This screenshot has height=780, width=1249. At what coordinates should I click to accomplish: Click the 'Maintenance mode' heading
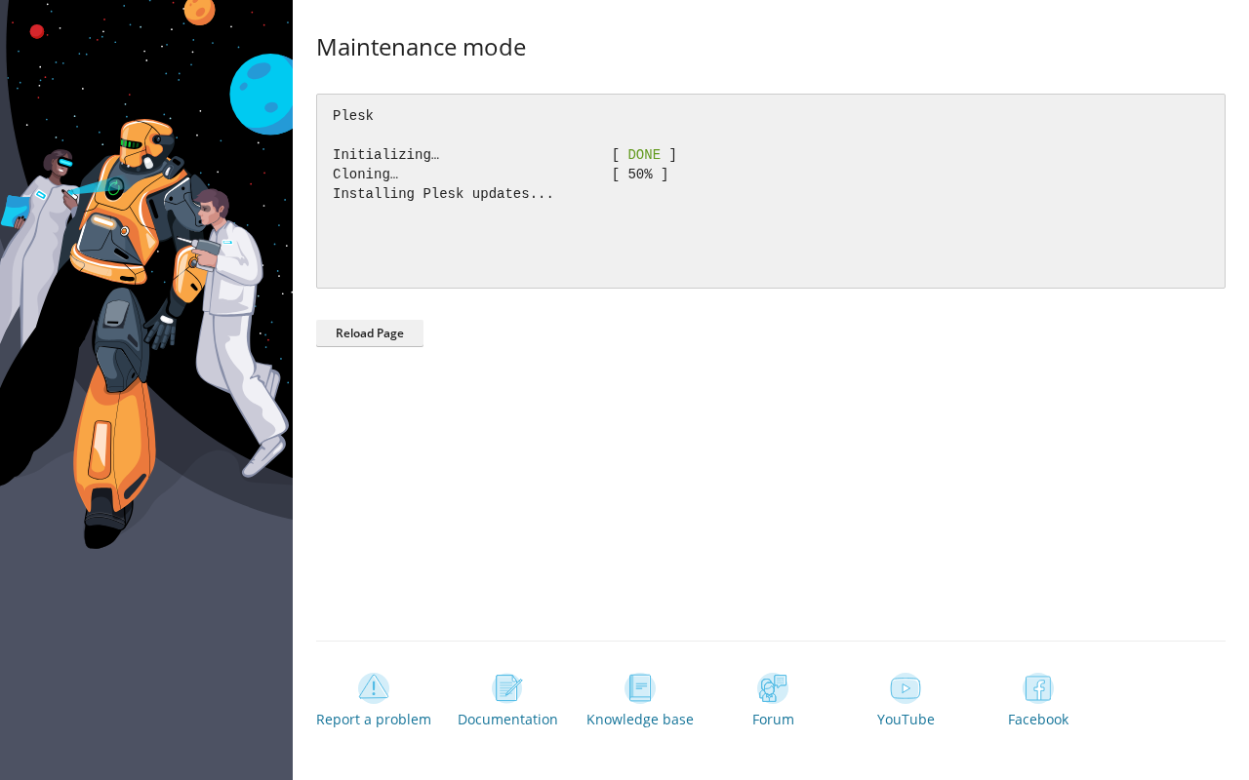(422, 47)
